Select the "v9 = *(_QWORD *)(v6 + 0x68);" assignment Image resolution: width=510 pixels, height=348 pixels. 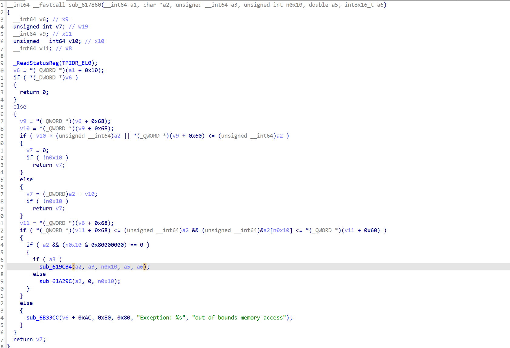click(x=65, y=121)
